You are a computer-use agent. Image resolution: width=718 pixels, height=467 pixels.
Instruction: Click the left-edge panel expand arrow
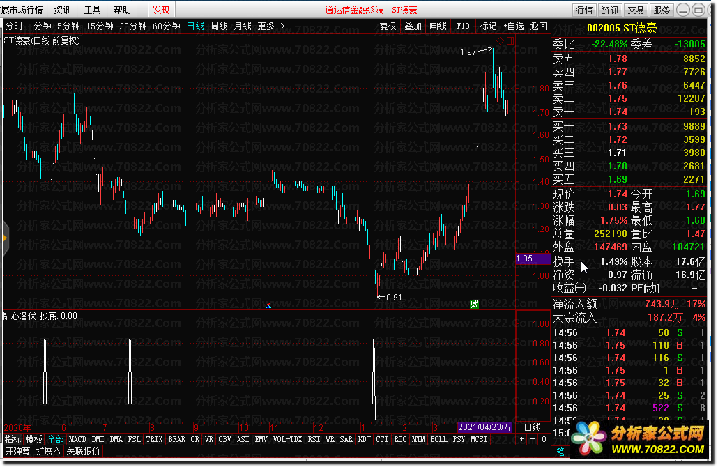coord(6,238)
